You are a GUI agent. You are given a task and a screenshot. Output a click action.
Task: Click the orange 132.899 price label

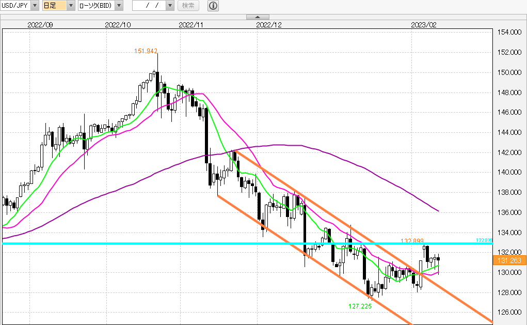tap(412, 241)
